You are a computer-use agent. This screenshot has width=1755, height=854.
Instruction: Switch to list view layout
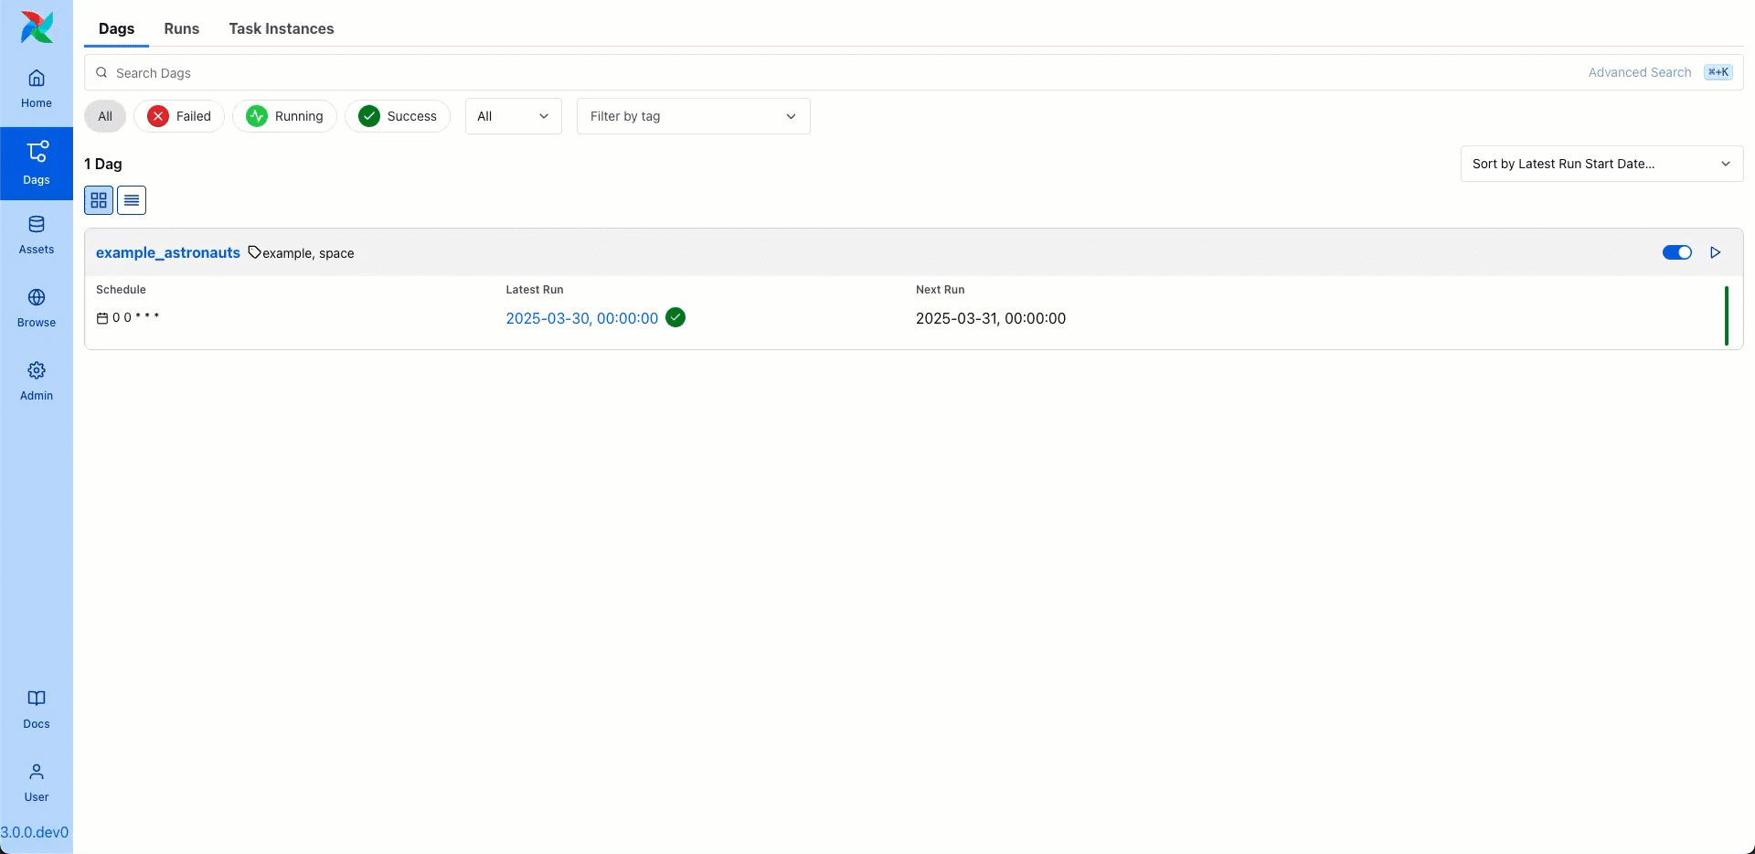tap(131, 199)
